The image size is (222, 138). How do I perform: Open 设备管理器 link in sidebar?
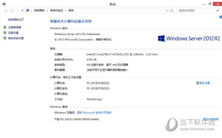(14, 27)
